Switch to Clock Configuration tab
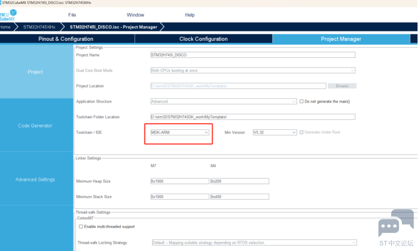 point(203,39)
